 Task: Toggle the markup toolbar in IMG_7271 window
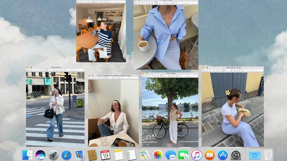pos(119,78)
